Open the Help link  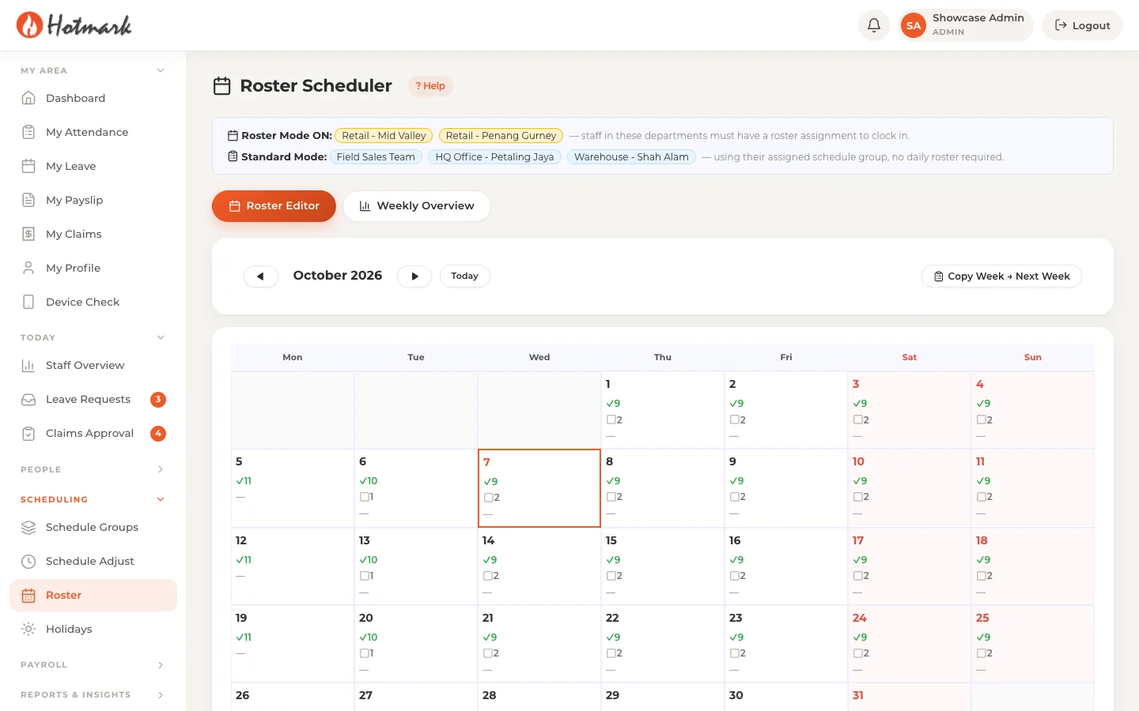click(430, 86)
